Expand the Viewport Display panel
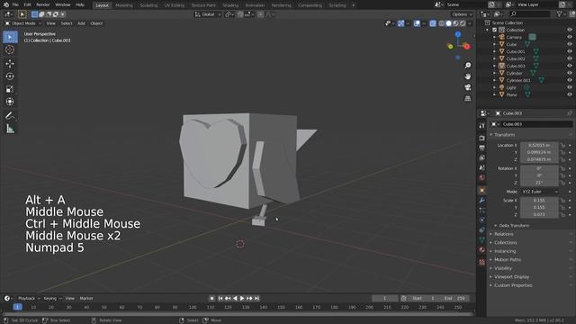576x324 pixels. tap(511, 276)
